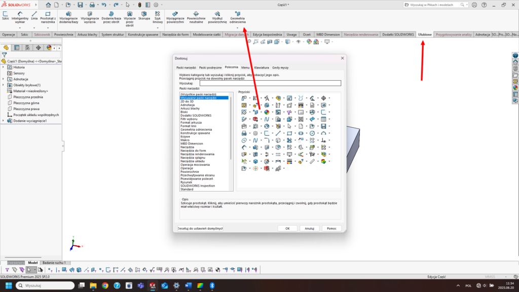Switch to the Powierzchnie ribbon tab
This screenshot has height=292, width=519.
64,34
